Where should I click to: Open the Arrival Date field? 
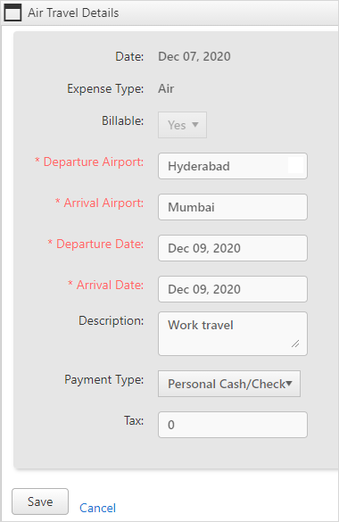233,289
